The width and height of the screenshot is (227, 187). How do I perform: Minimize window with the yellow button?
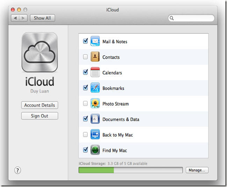point(19,10)
